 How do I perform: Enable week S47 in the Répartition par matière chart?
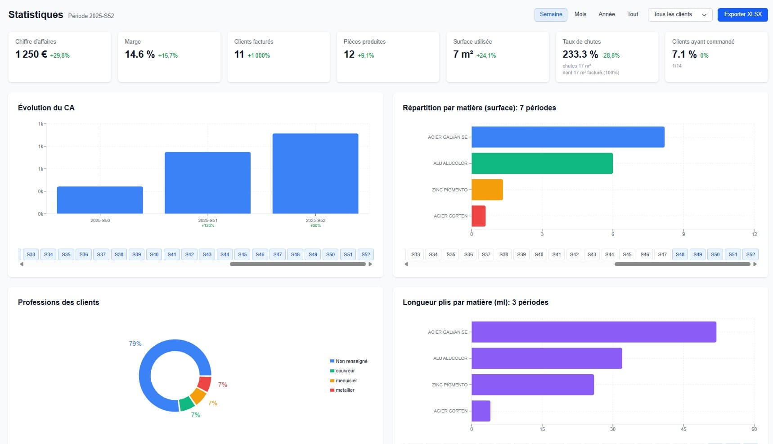pos(662,254)
